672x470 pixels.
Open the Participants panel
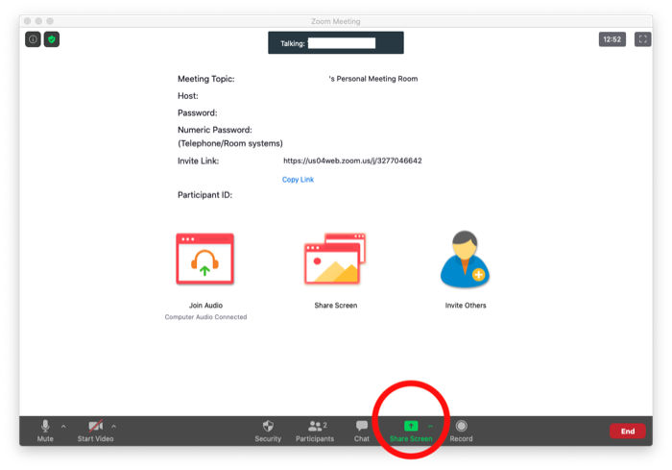(x=315, y=431)
